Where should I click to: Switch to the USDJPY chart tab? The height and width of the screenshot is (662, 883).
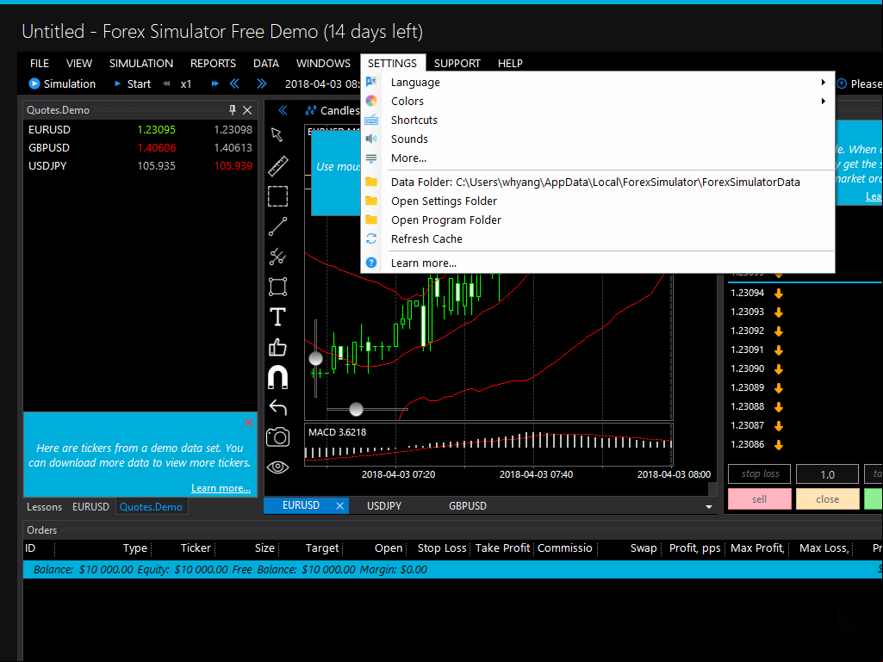point(384,505)
